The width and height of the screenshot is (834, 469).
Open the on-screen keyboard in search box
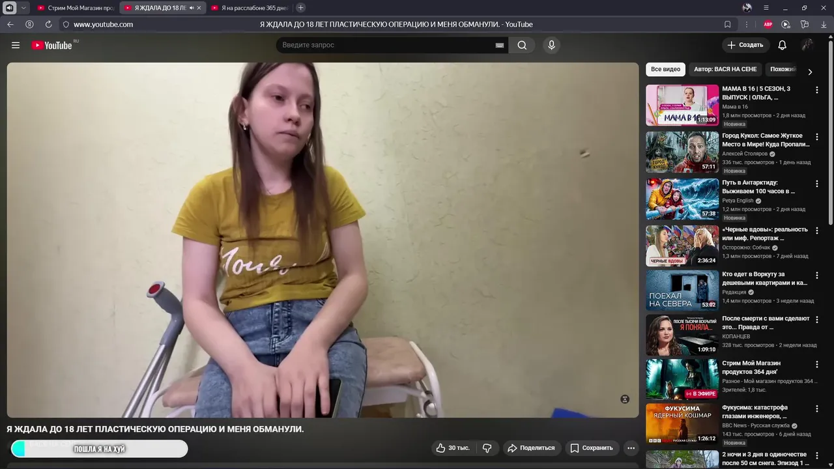[500, 45]
